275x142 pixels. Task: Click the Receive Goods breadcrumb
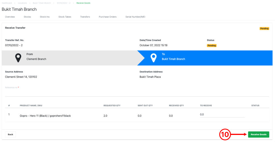tap(83, 3)
